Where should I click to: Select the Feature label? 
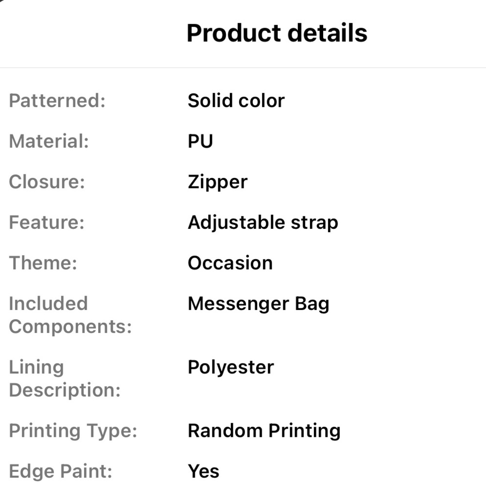[x=47, y=223]
